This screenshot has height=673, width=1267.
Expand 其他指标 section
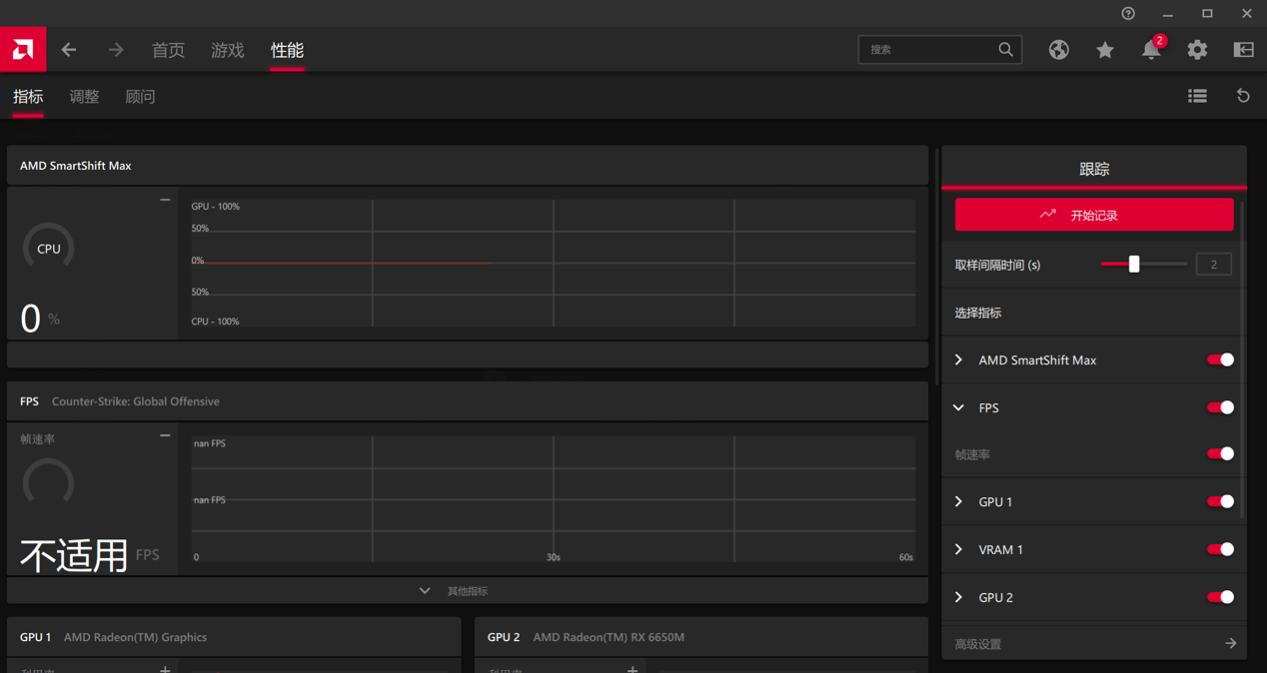[468, 591]
